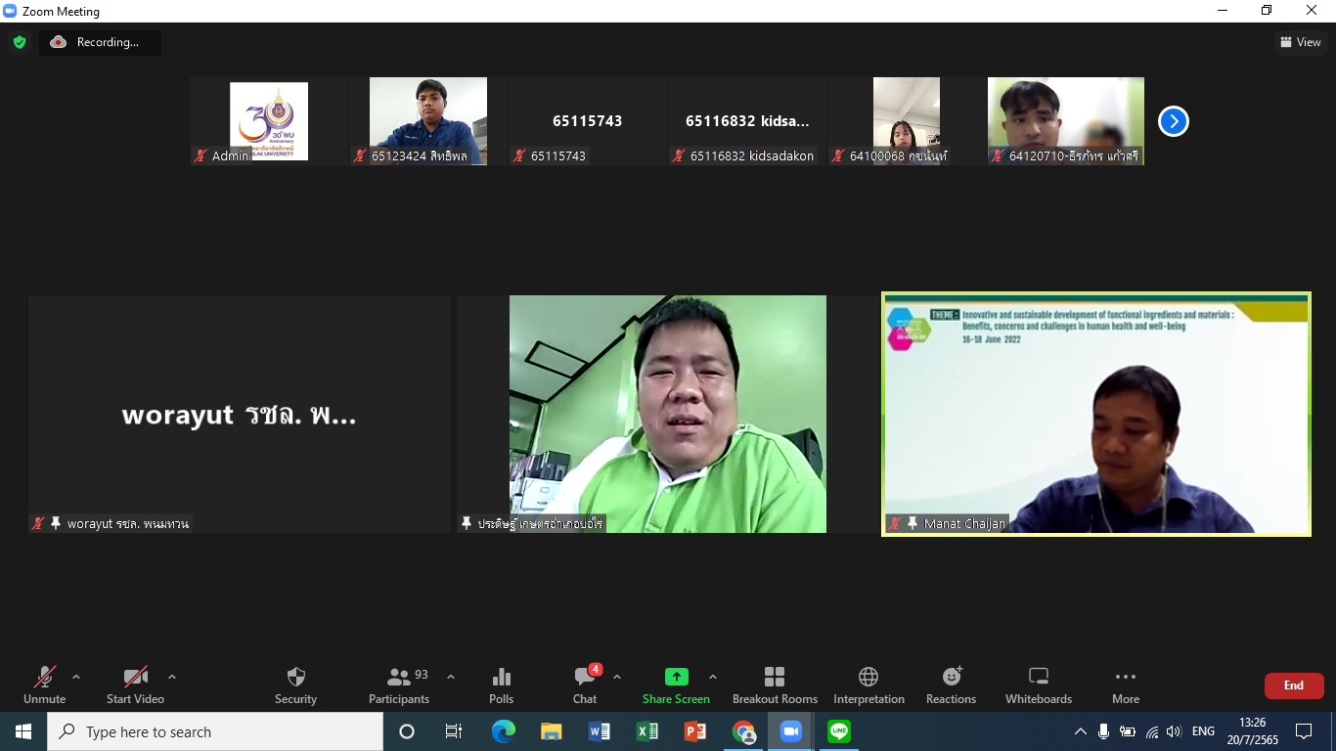Expand audio options arrow beside Unmute

tap(76, 677)
